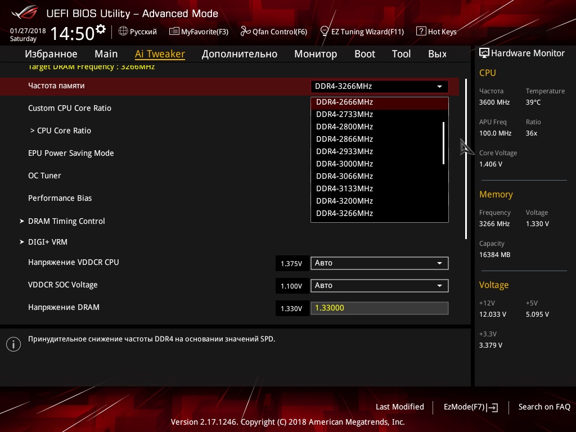
Task: Select Performance Bias row
Action: click(x=60, y=198)
